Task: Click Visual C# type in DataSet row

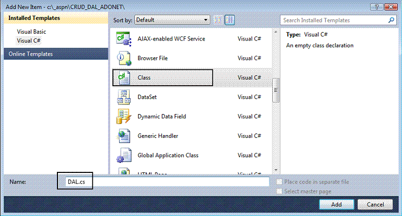Action: point(249,97)
